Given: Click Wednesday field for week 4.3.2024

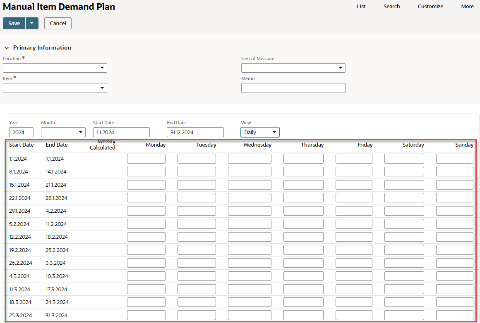Looking at the screenshot, I should (250, 276).
